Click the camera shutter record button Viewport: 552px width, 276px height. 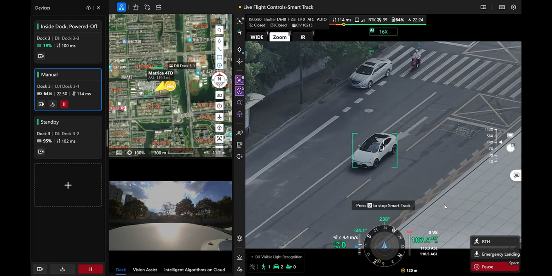click(510, 148)
